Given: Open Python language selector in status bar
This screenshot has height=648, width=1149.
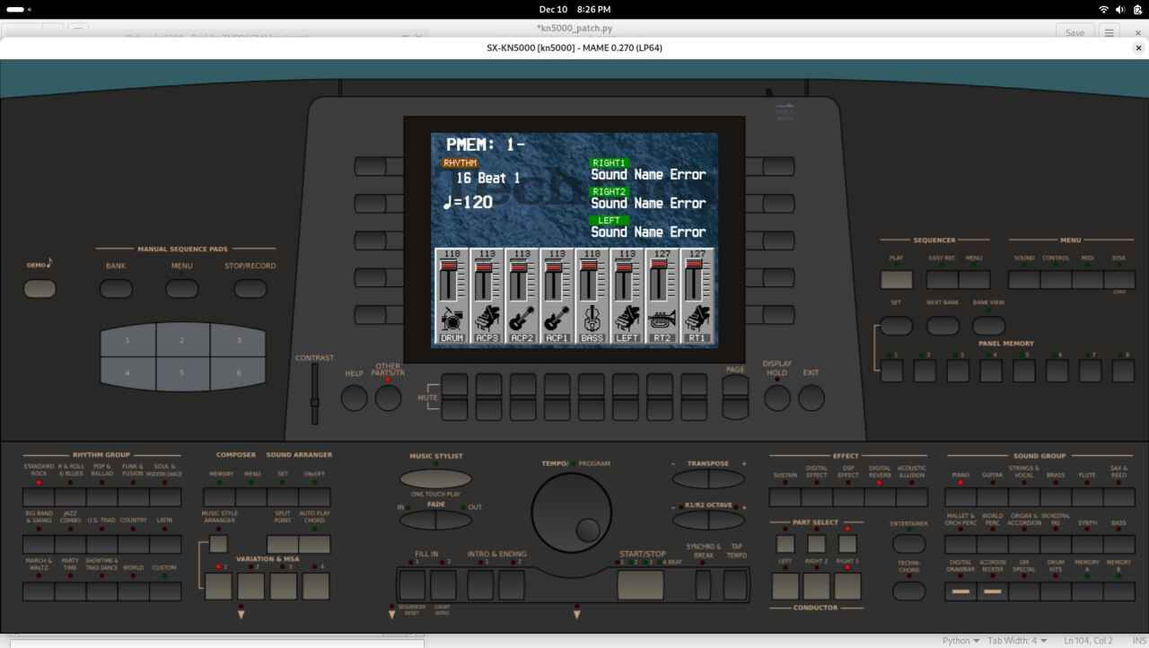Looking at the screenshot, I should tap(960, 641).
